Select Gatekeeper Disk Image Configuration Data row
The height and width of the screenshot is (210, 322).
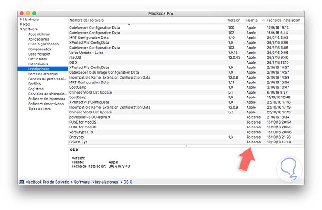(186, 72)
